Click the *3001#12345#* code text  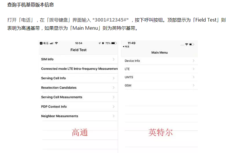coord(111,20)
